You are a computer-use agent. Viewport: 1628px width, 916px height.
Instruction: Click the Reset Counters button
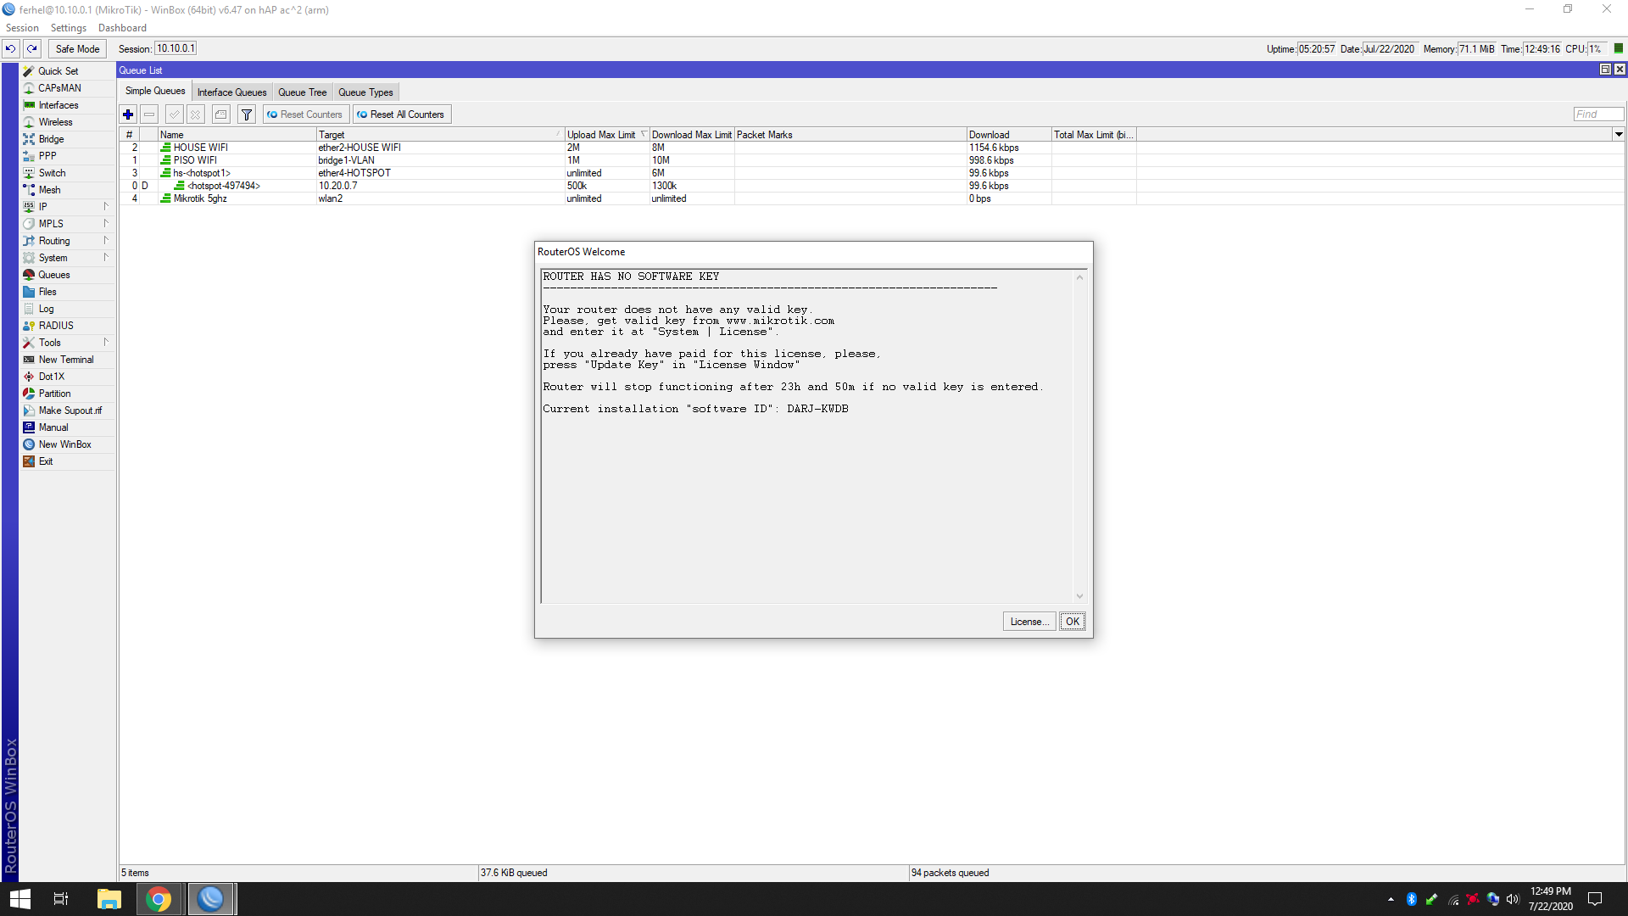(305, 114)
